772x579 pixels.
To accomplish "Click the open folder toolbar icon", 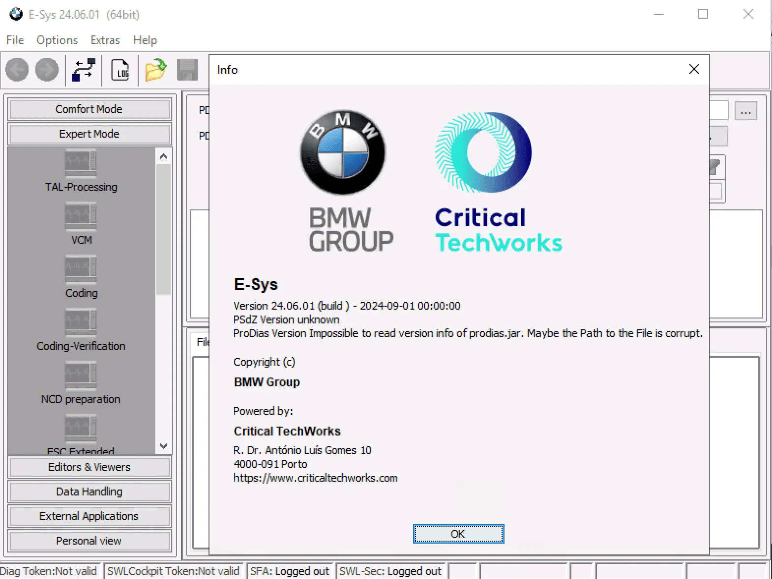I will (155, 70).
